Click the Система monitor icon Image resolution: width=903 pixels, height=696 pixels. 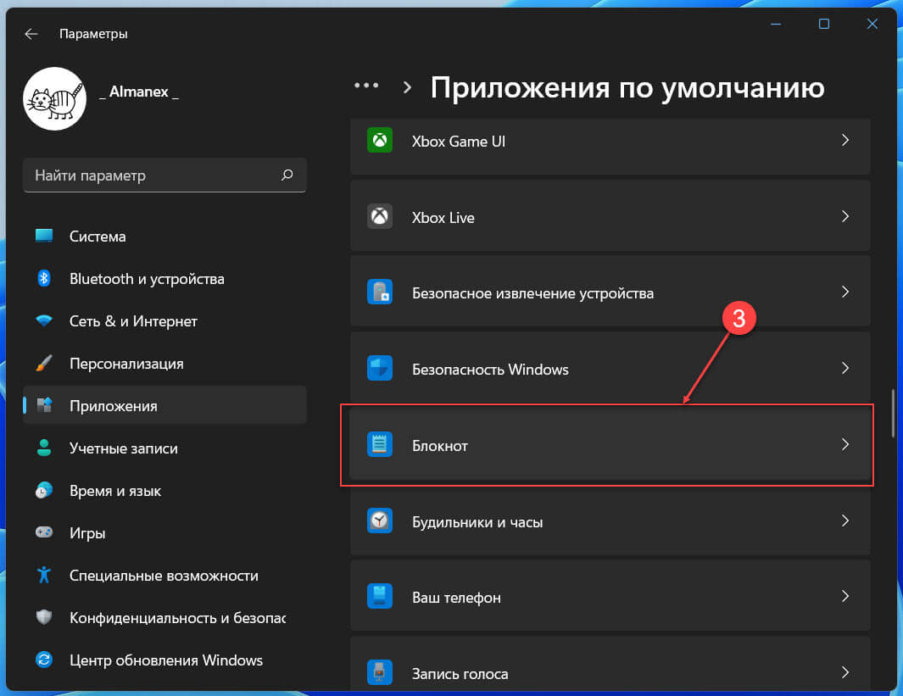pyautogui.click(x=44, y=236)
